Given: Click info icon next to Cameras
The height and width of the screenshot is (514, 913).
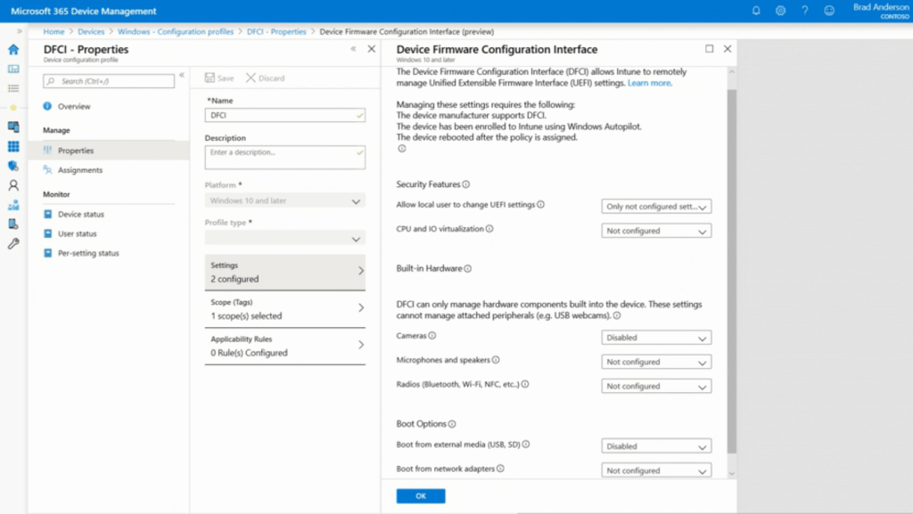Looking at the screenshot, I should pyautogui.click(x=432, y=336).
